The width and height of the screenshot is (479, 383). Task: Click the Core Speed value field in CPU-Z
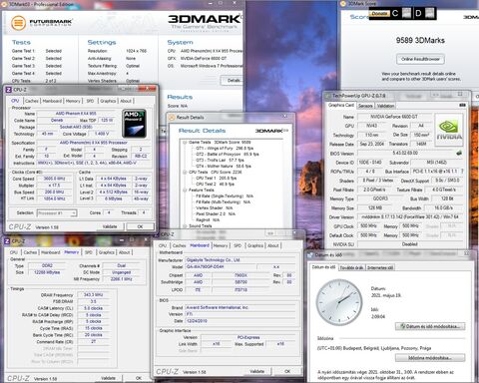55,179
